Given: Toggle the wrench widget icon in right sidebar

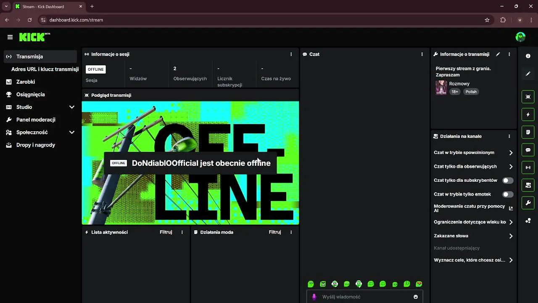Looking at the screenshot, I should 528,203.
